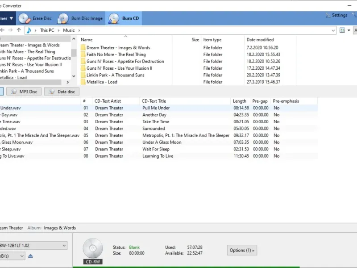The width and height of the screenshot is (357, 268).
Task: Click Pre-emphasis 'No' for Pull Me Under
Action: pos(276,108)
